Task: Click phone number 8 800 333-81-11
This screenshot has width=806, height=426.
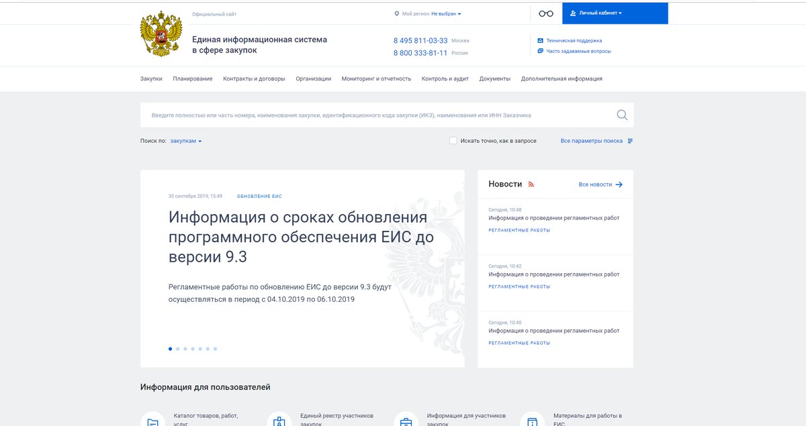Action: tap(420, 53)
